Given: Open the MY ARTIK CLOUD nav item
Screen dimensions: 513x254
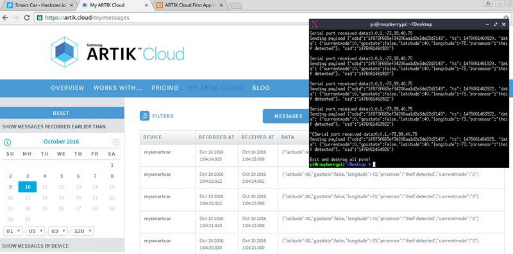Looking at the screenshot, I should click(215, 88).
